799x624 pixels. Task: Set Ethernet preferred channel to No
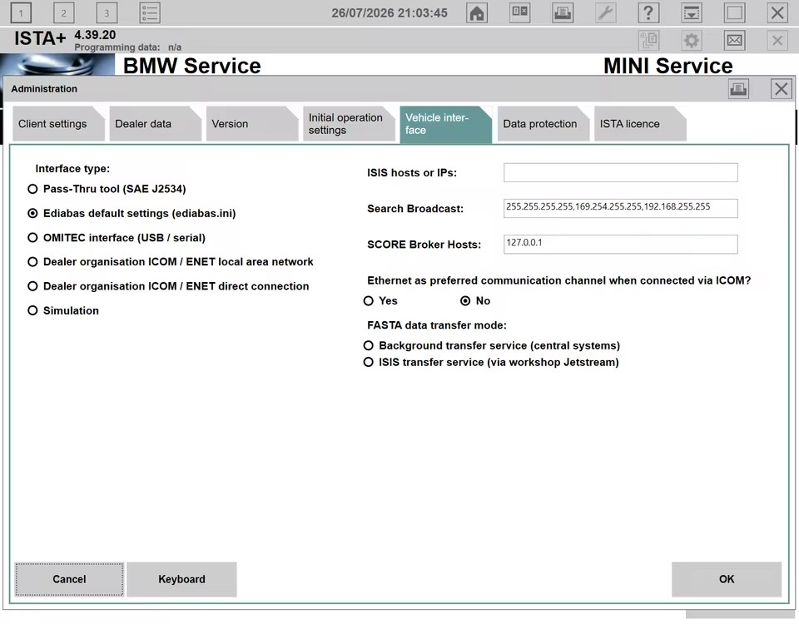(x=475, y=301)
